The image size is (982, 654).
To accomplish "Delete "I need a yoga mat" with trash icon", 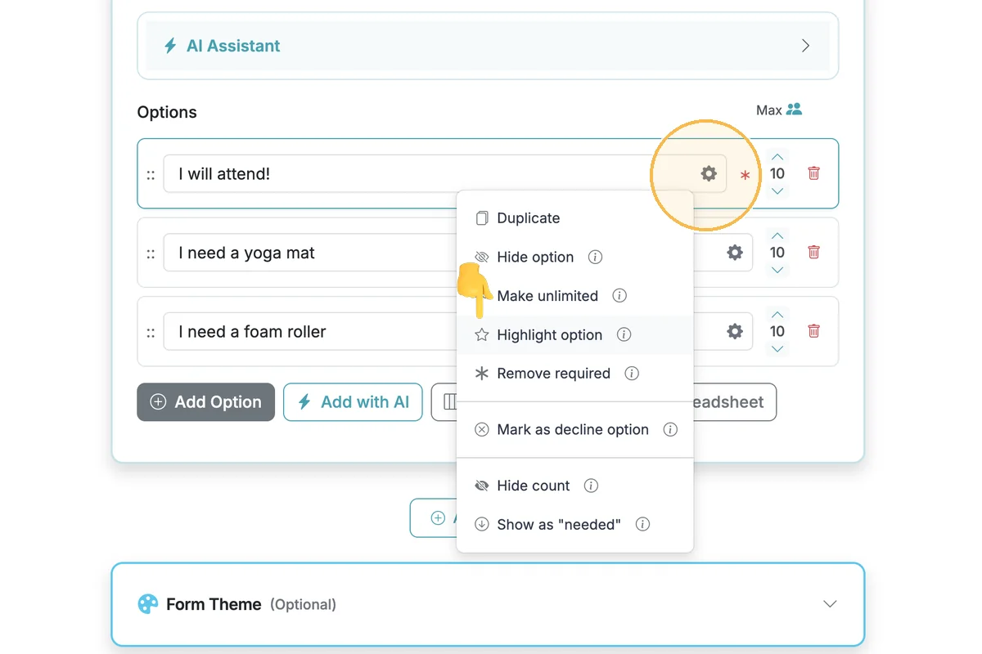I will tap(813, 252).
